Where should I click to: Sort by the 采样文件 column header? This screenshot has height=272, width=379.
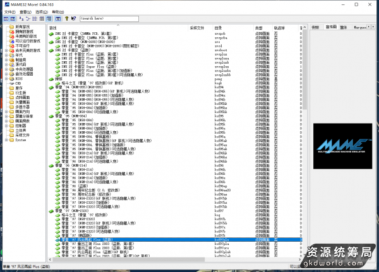201,28
